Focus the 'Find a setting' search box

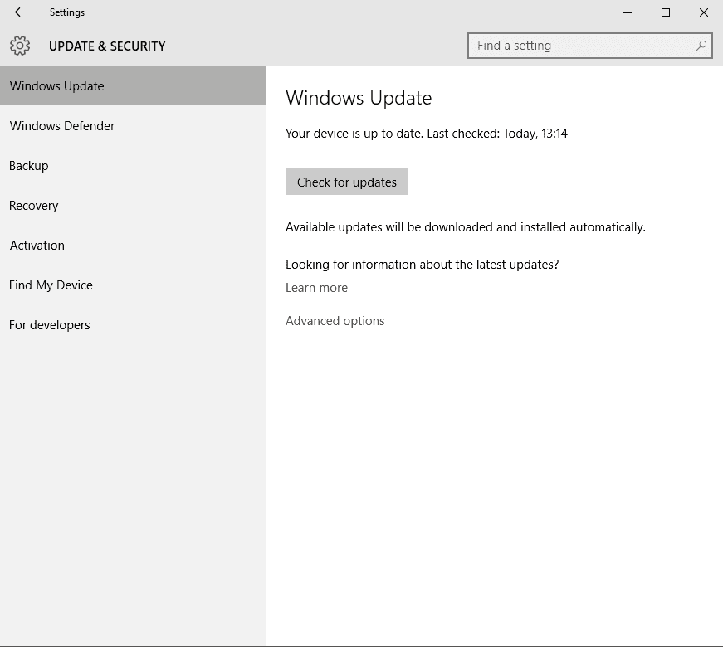581,46
